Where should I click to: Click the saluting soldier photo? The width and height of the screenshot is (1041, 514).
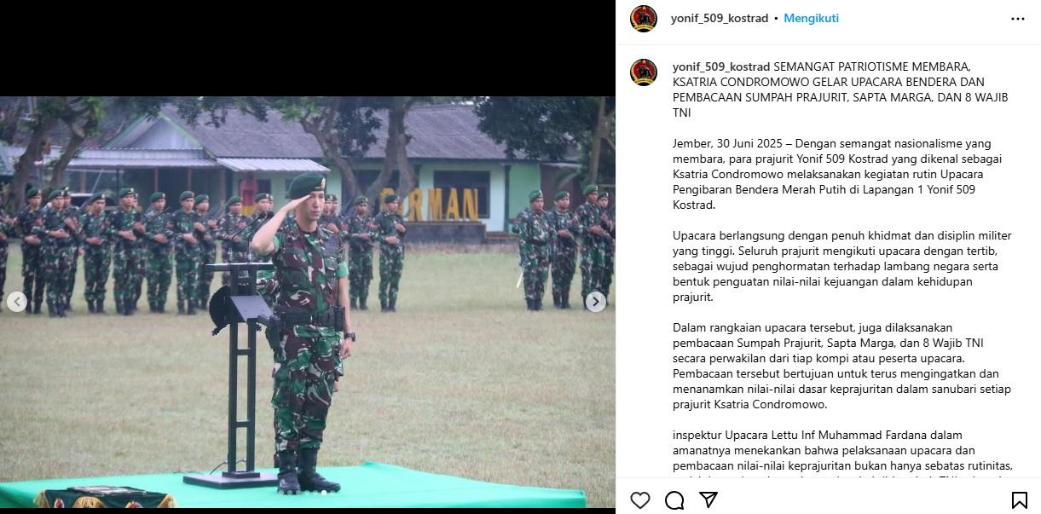click(x=307, y=302)
